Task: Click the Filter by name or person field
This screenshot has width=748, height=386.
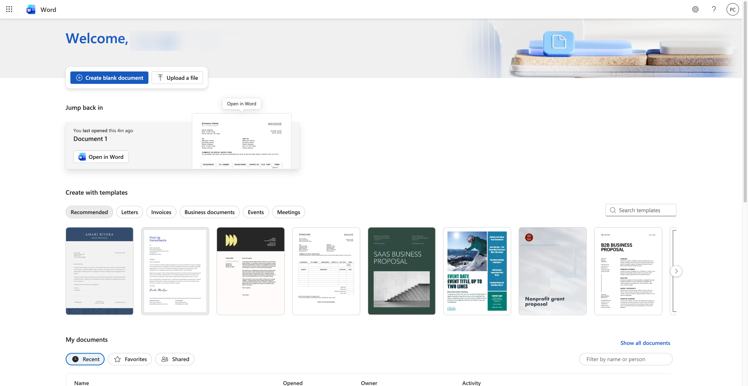Action: pyautogui.click(x=625, y=359)
